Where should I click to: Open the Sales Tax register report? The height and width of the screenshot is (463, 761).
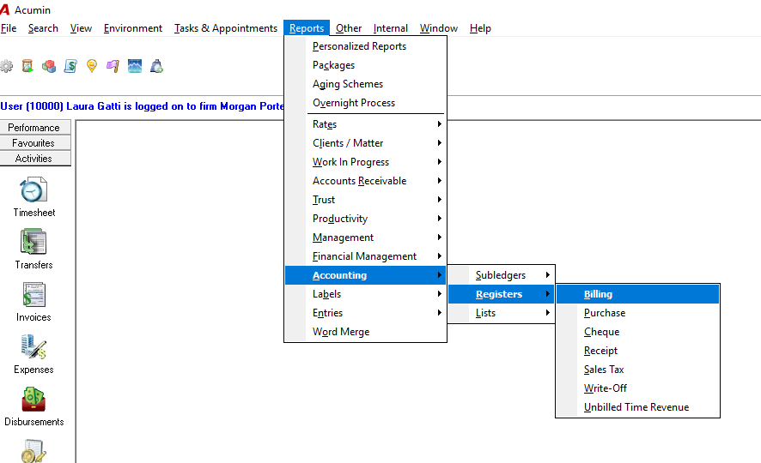(x=637, y=370)
